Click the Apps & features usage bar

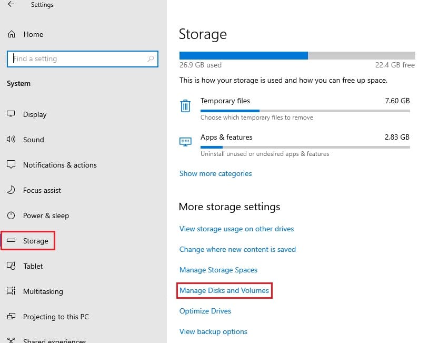pyautogui.click(x=305, y=147)
